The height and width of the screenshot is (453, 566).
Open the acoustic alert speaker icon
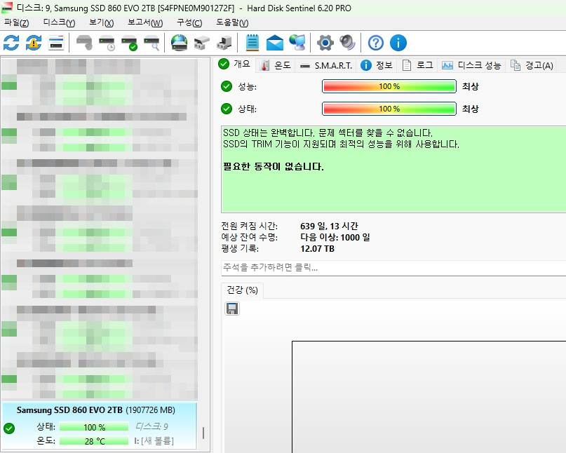point(346,43)
